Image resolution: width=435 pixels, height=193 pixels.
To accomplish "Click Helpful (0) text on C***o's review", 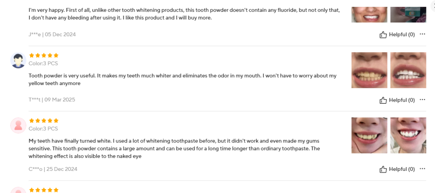I will (x=402, y=169).
